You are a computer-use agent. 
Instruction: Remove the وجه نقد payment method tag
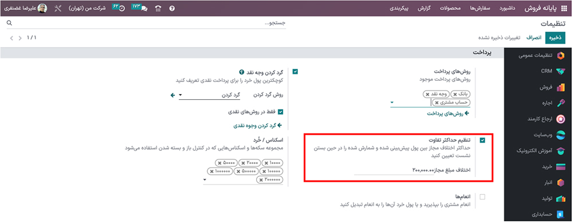pyautogui.click(x=427, y=95)
